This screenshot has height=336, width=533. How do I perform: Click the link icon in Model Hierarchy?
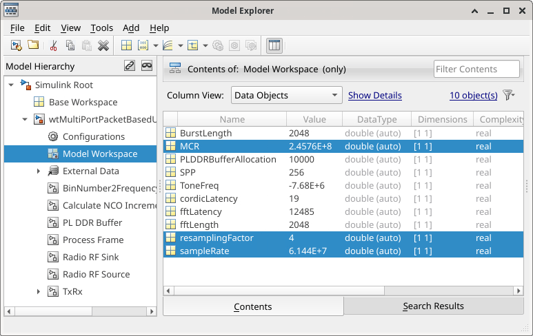pos(129,66)
